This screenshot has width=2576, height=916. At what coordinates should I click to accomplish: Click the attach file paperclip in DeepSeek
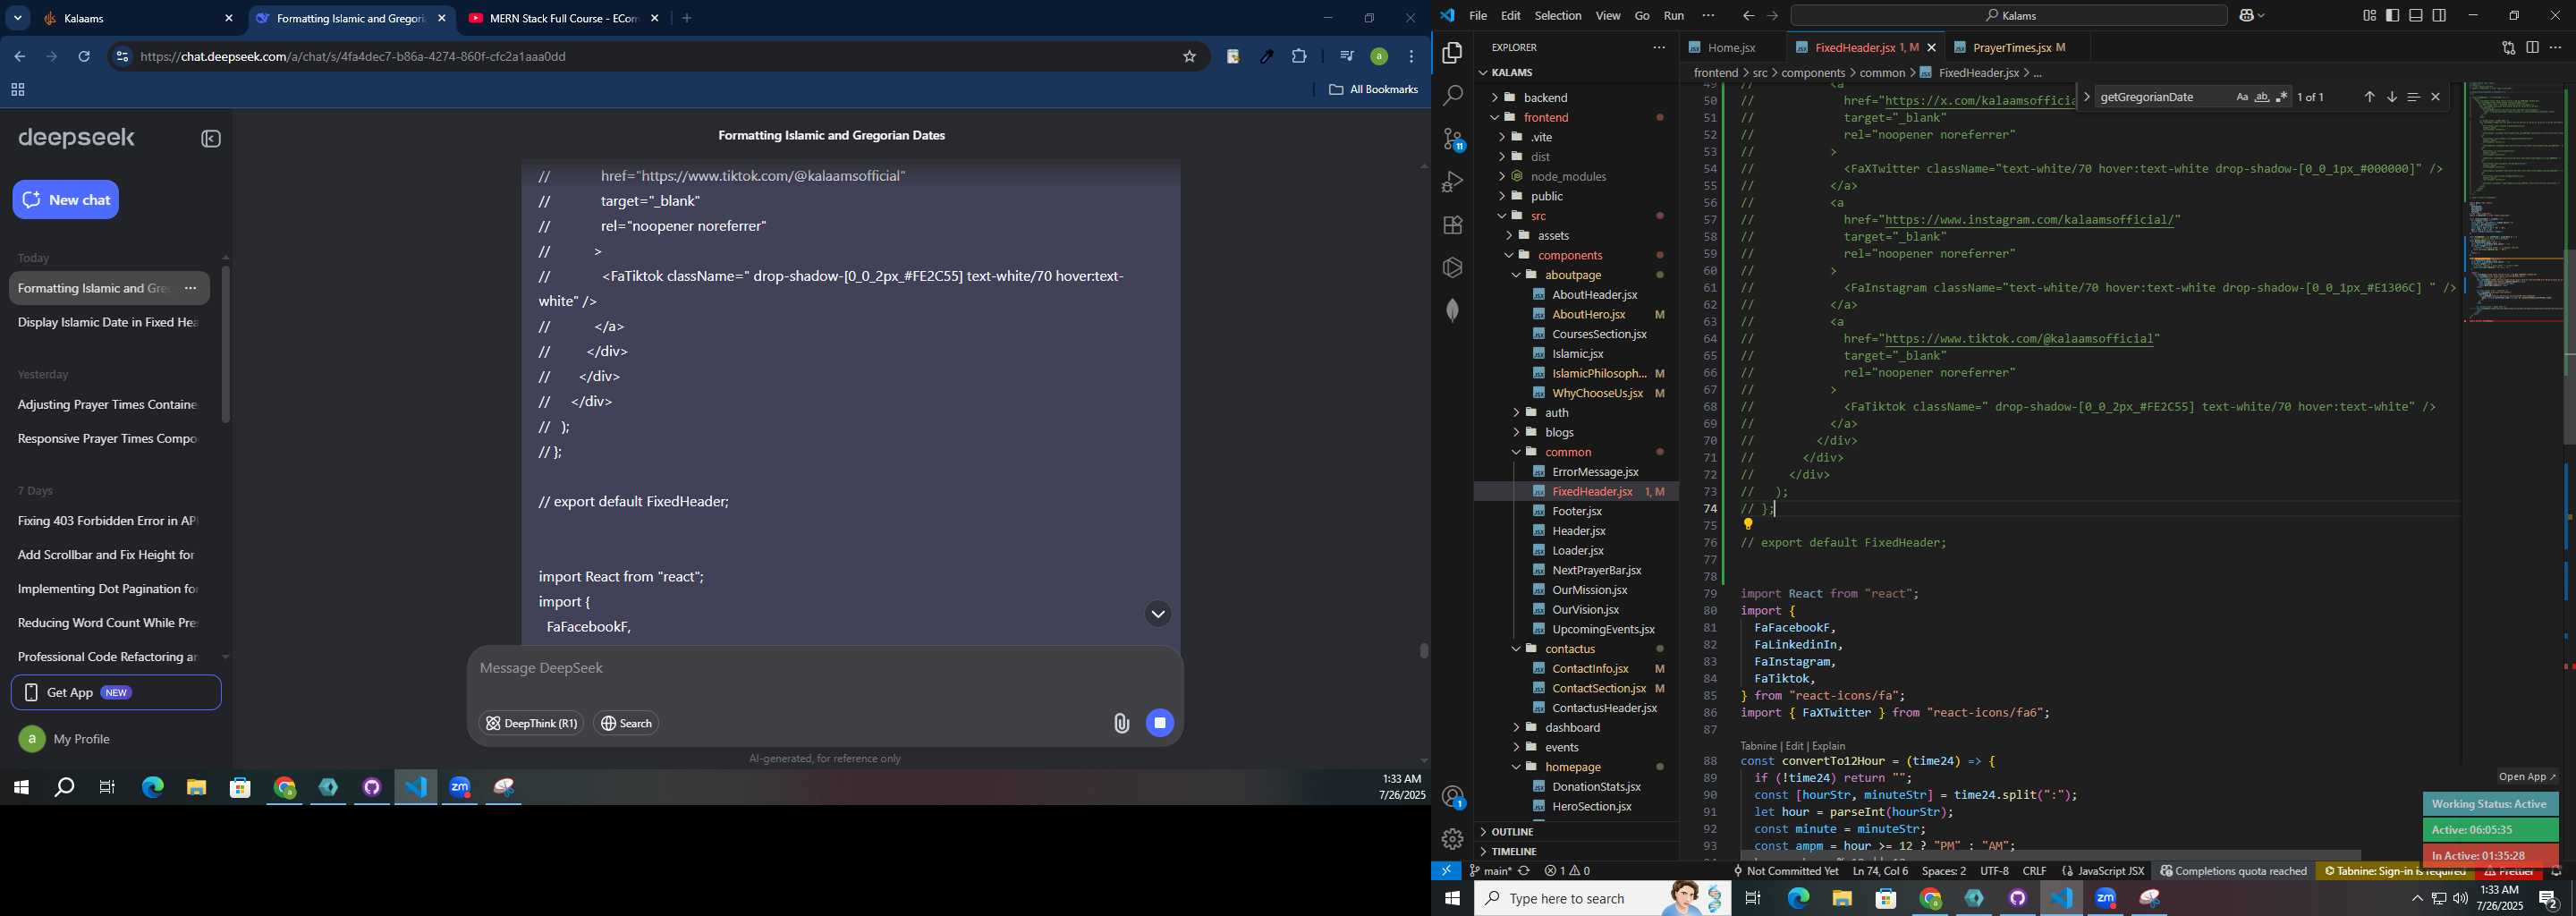(1121, 723)
